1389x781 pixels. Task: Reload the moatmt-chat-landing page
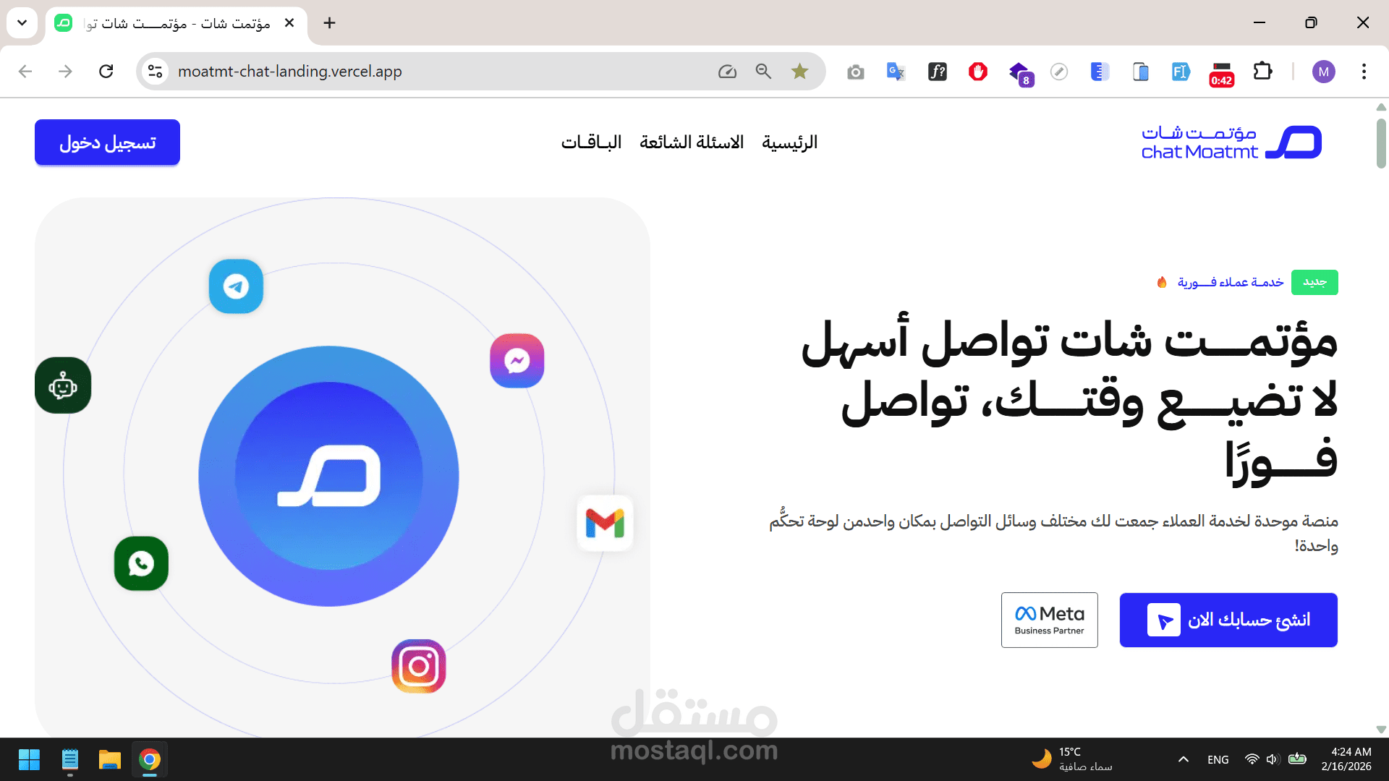106,71
